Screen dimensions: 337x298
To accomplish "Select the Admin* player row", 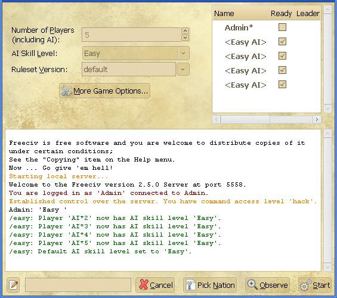I will click(x=267, y=27).
